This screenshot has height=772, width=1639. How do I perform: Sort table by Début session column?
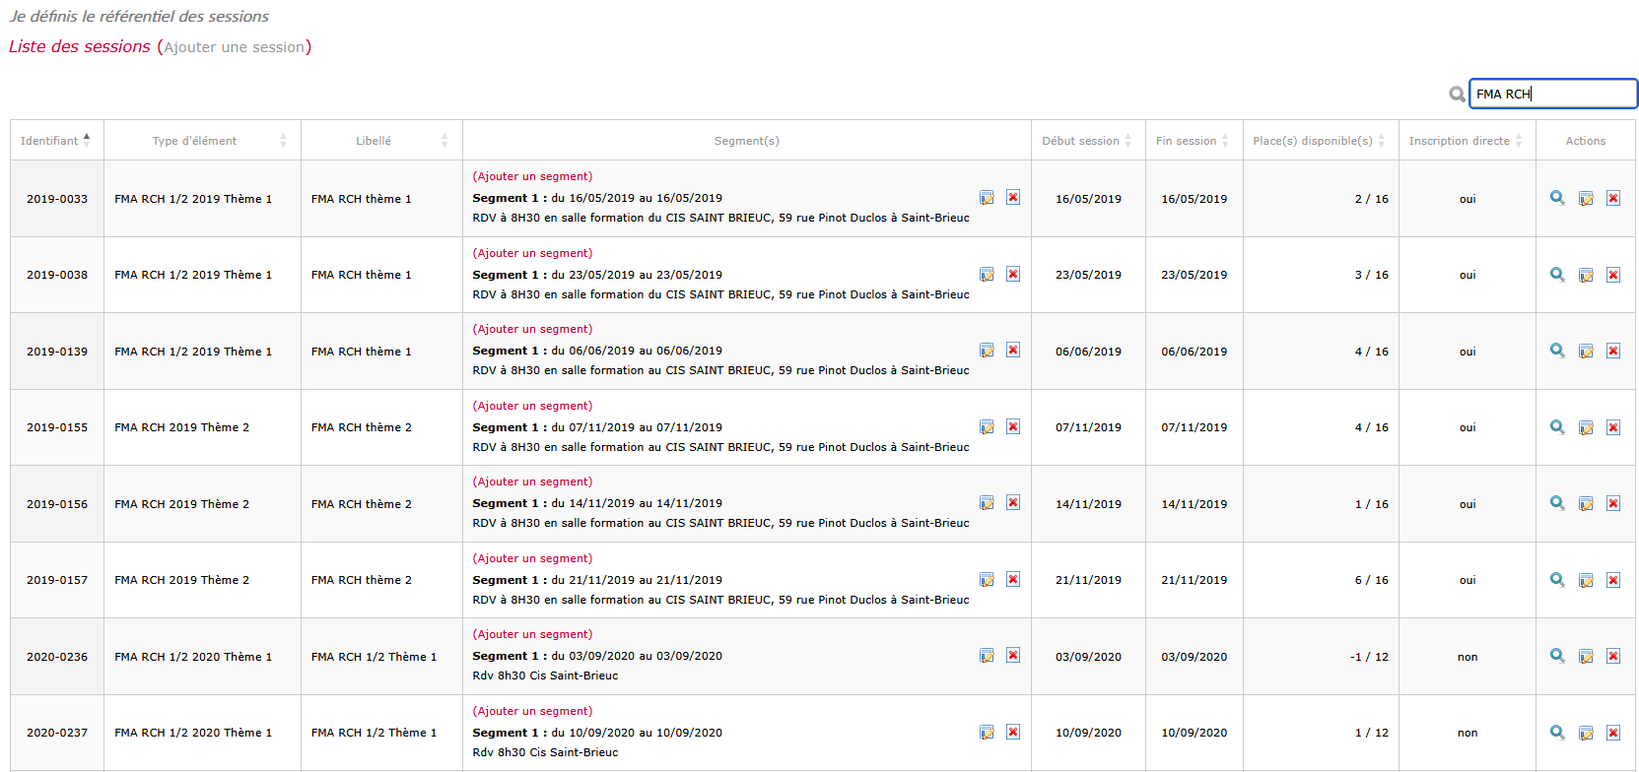pyautogui.click(x=1088, y=141)
